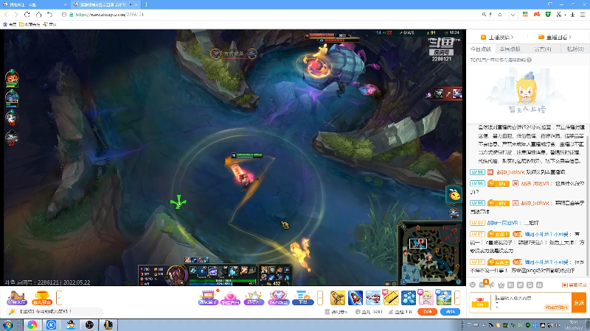The image size is (590, 331).
Task: Click the horn broadcast icon in chat toolbar
Action: 492,285
